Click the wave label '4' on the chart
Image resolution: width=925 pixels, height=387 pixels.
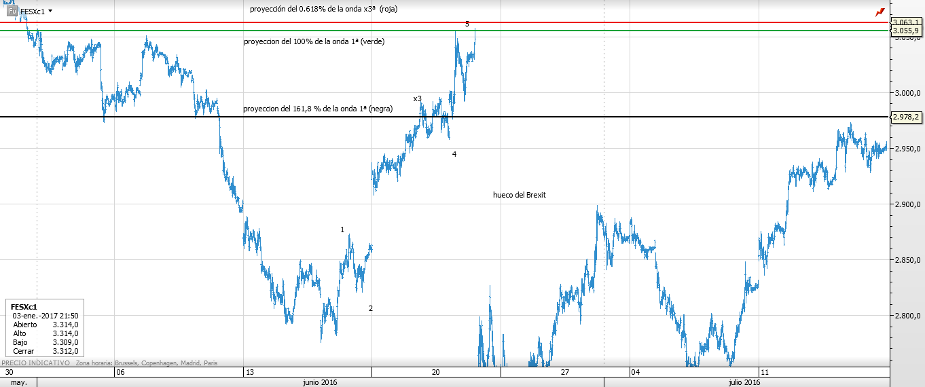point(454,154)
